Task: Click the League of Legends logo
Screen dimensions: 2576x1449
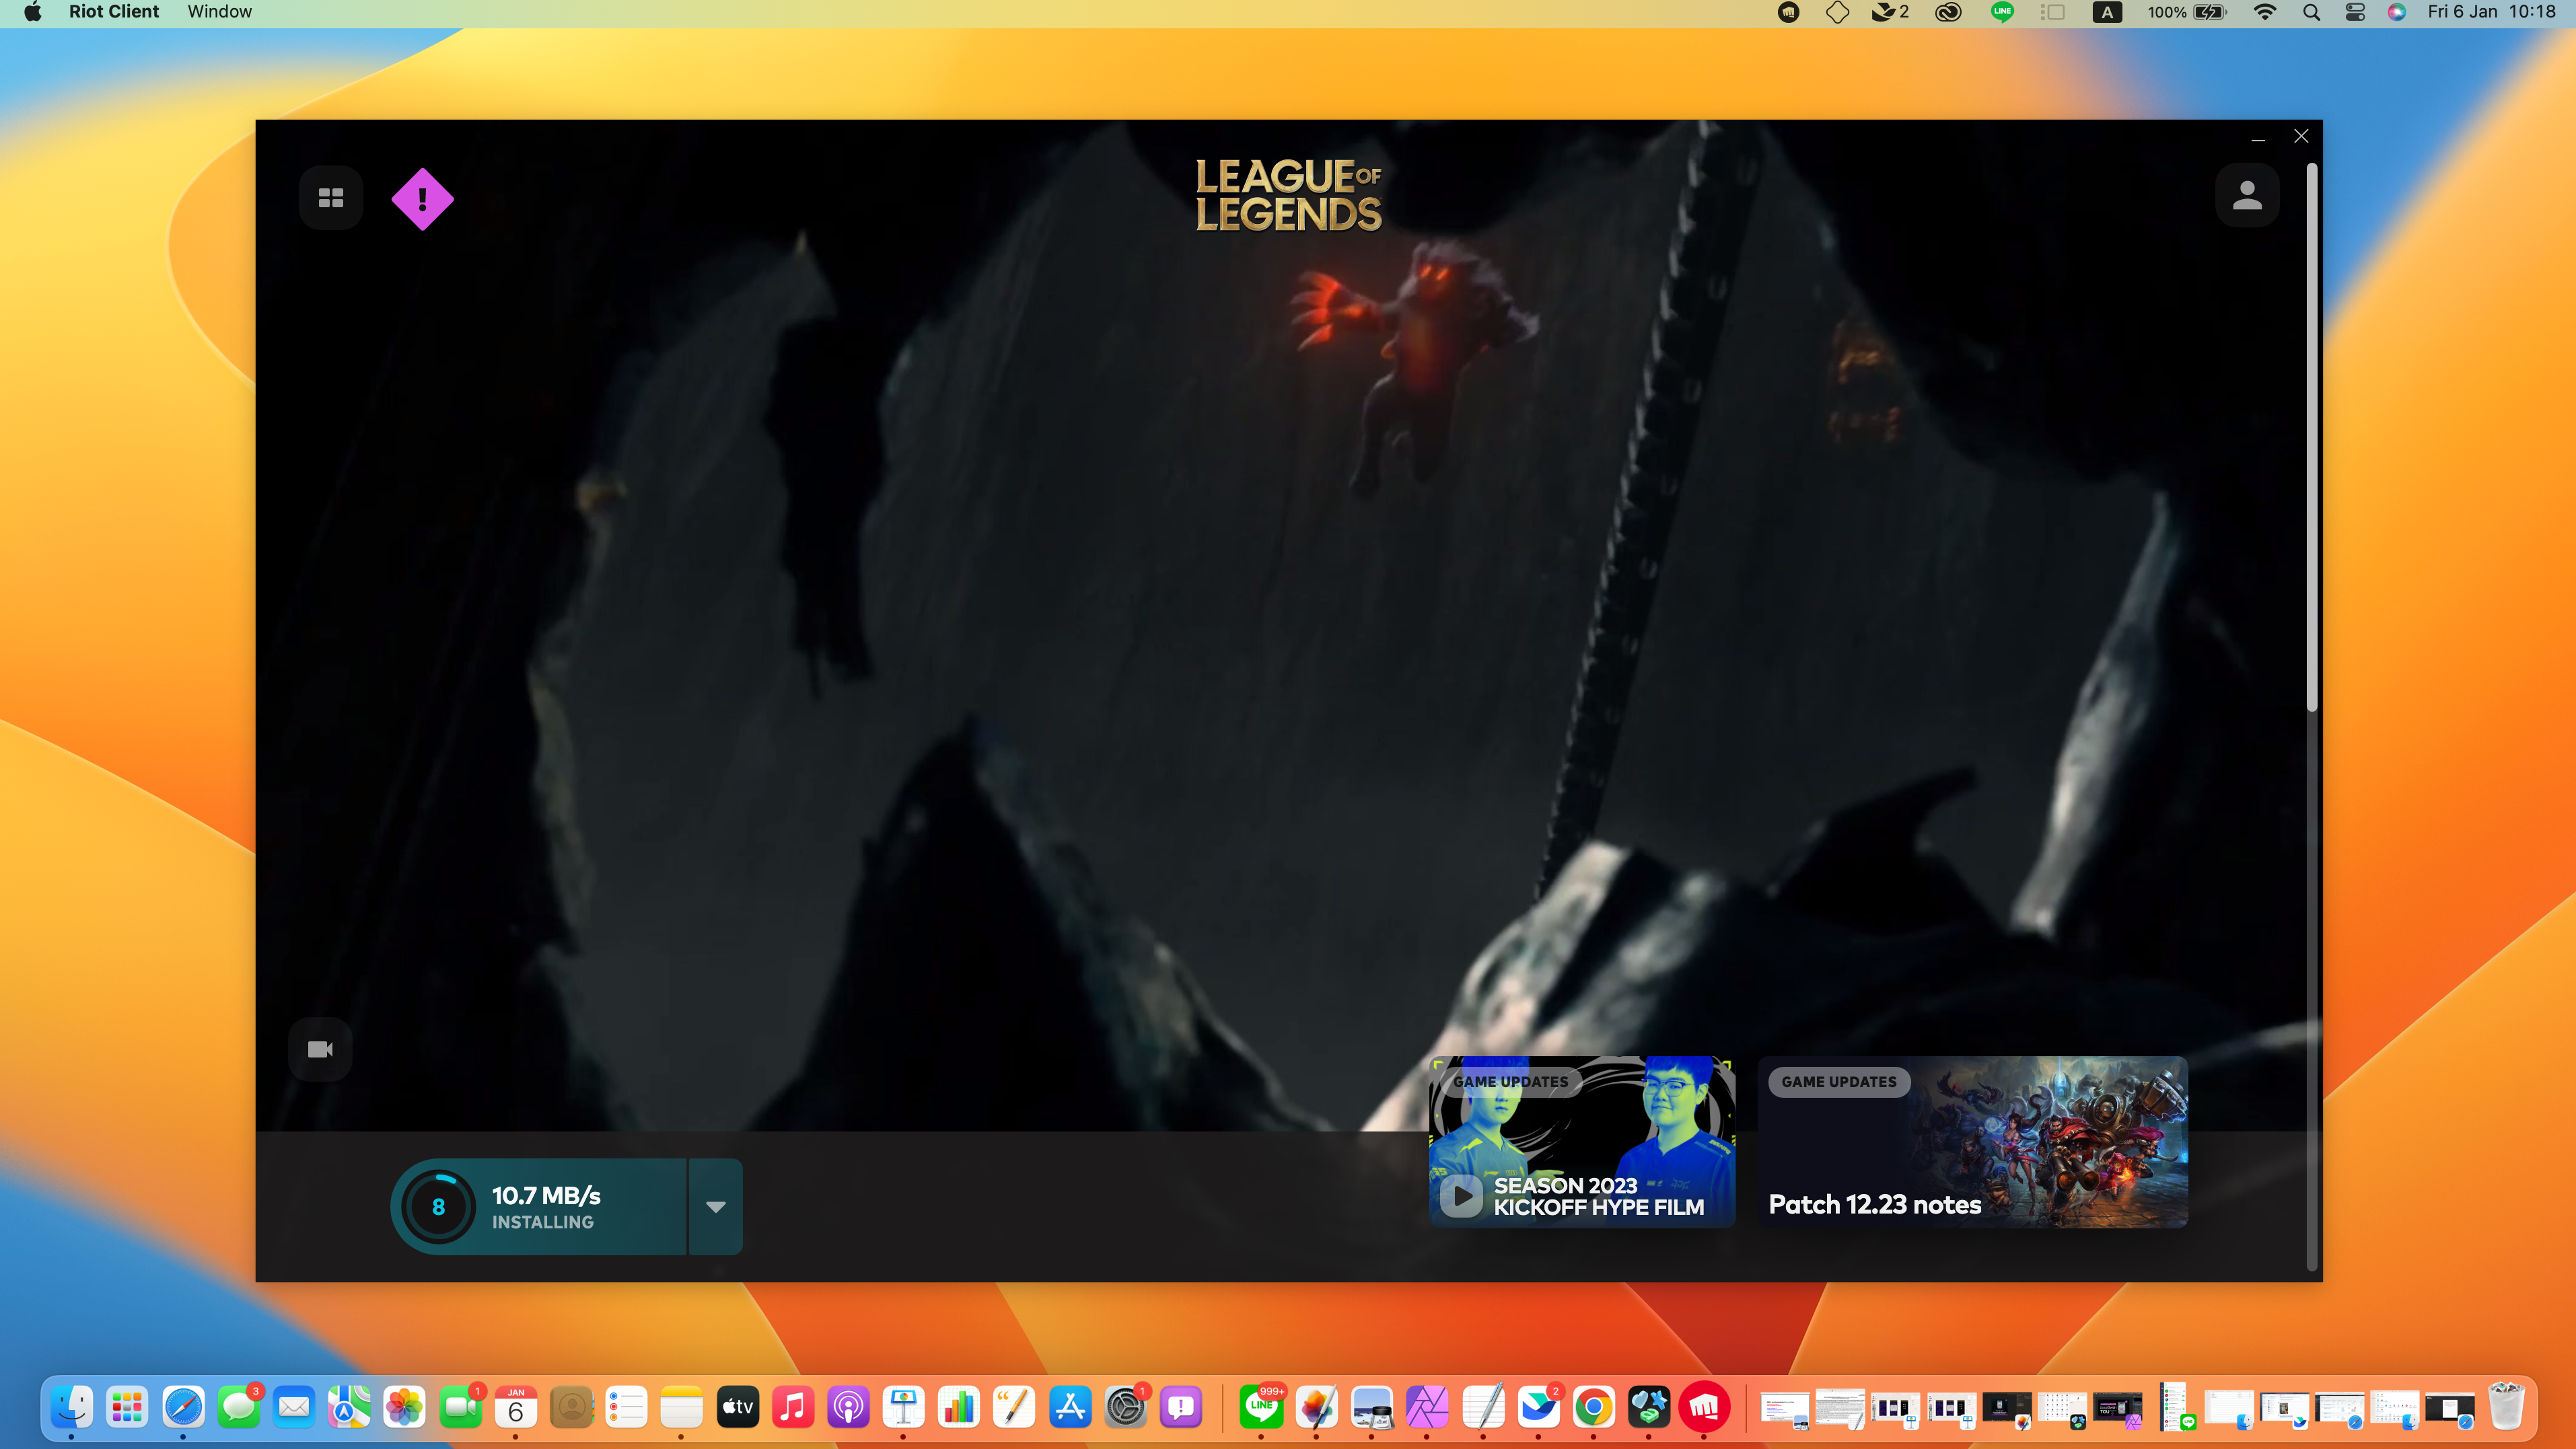Action: [x=1288, y=196]
